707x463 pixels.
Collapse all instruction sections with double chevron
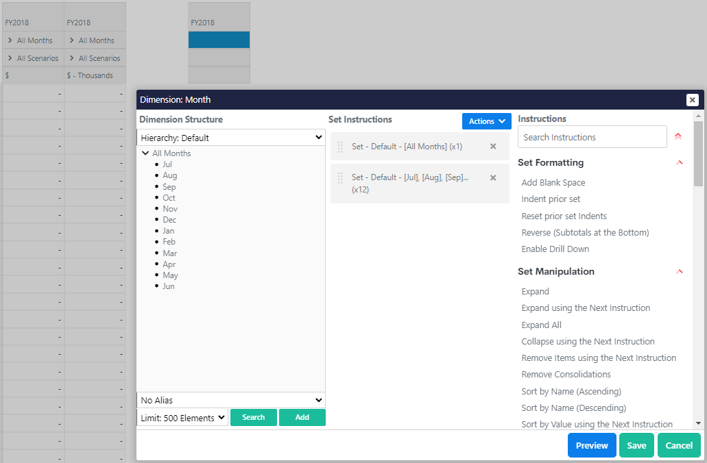pos(678,136)
